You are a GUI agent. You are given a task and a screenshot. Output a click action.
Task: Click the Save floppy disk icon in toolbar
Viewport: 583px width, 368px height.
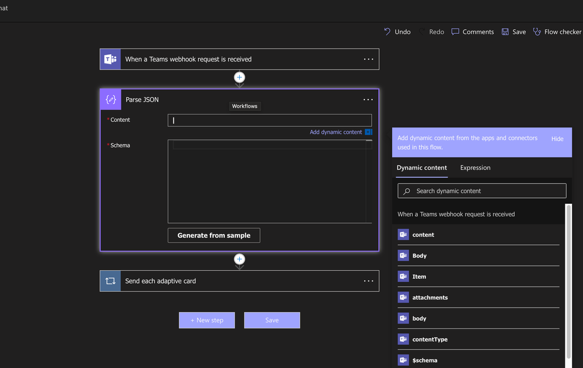[x=505, y=31]
